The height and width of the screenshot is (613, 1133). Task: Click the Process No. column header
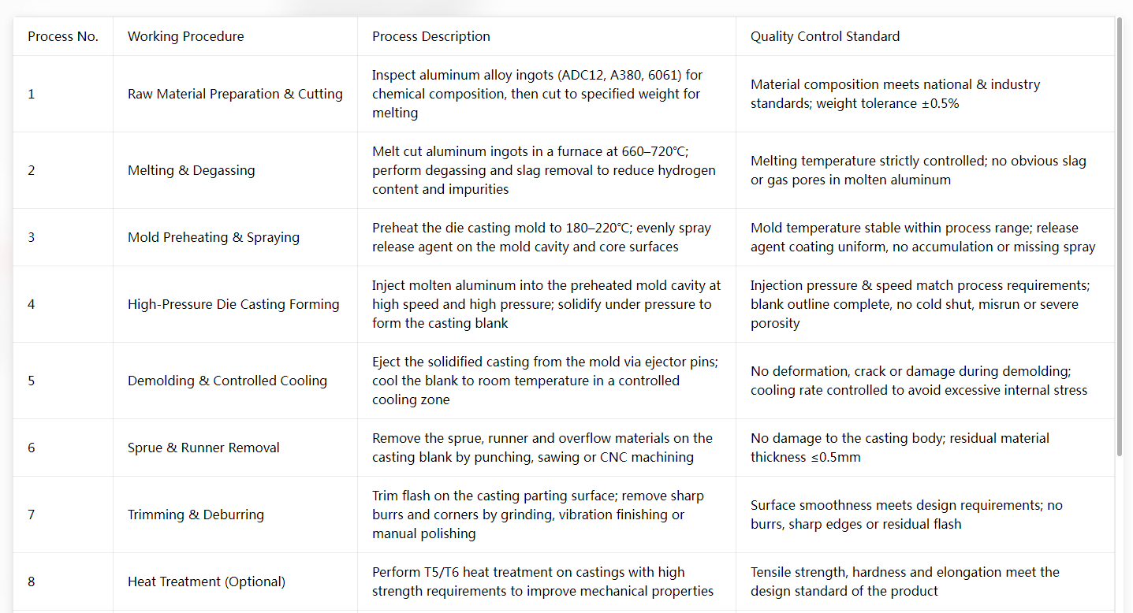(63, 36)
